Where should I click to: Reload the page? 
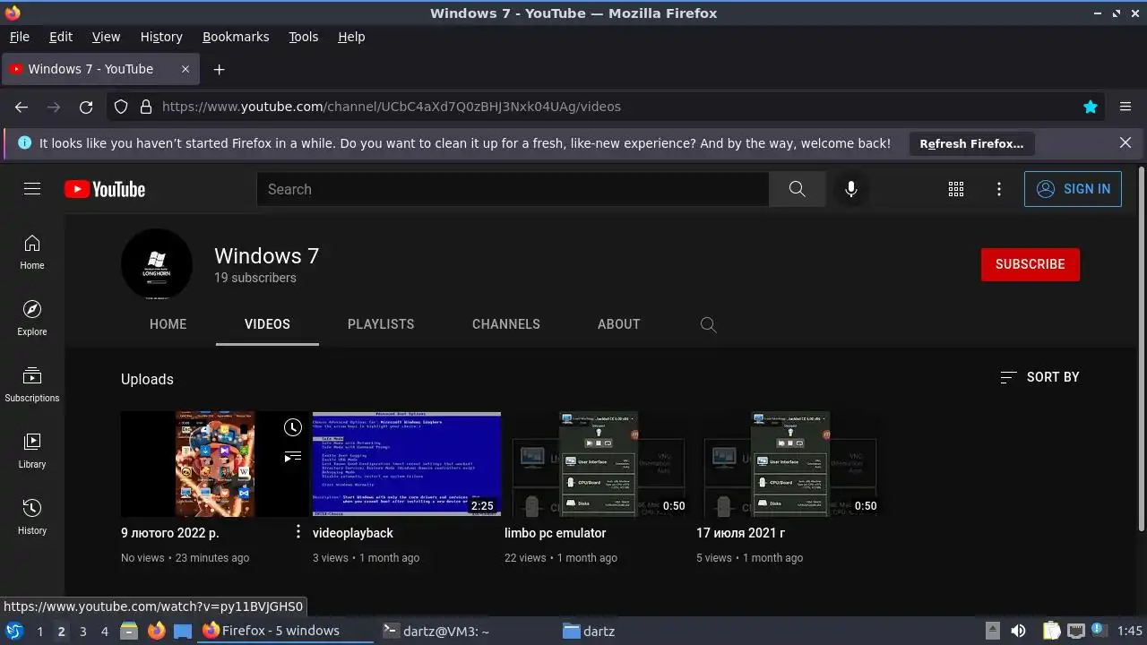(86, 107)
